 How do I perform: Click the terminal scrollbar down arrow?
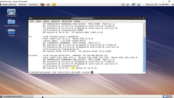coord(144,73)
